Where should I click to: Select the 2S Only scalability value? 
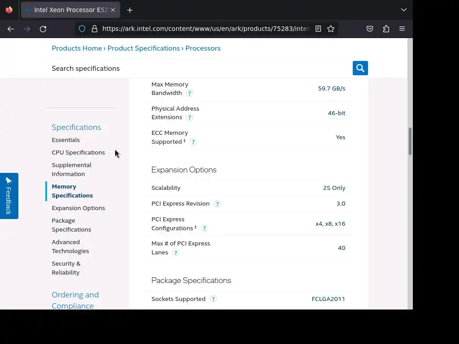pyautogui.click(x=334, y=188)
